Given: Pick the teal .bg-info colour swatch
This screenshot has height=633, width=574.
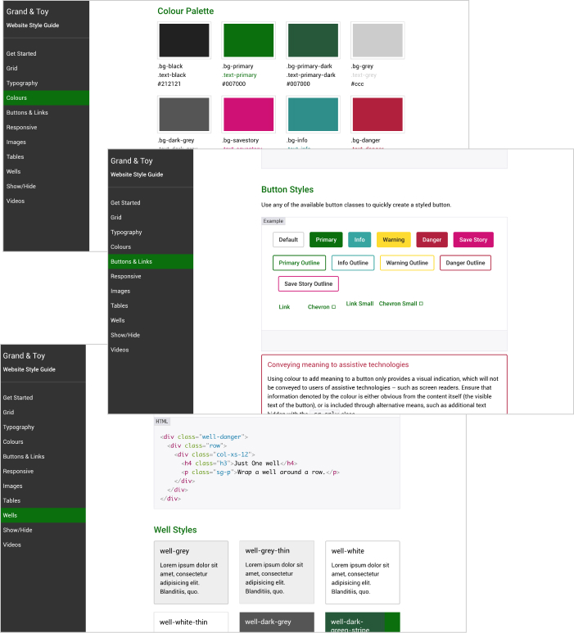Looking at the screenshot, I should tap(313, 113).
